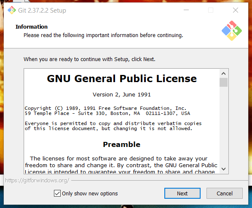Click the Everyone is permitted to copy line
The width and height of the screenshot is (252, 208).
[x=113, y=123]
